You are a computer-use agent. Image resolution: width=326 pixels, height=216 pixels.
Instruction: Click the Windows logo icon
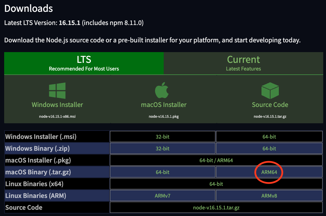click(57, 90)
